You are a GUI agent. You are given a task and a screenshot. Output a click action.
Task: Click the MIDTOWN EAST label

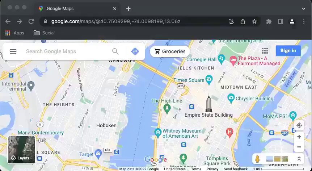[239, 87]
